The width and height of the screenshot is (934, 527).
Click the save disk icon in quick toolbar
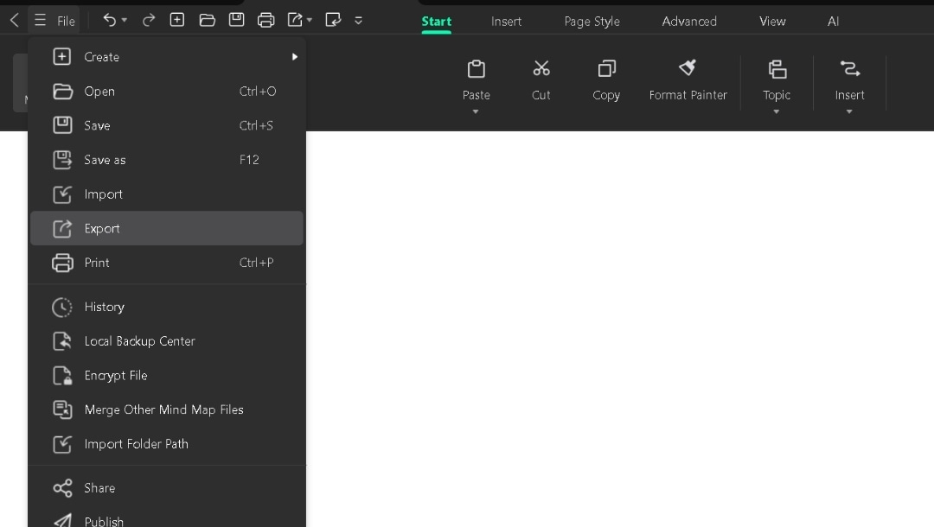click(x=236, y=20)
